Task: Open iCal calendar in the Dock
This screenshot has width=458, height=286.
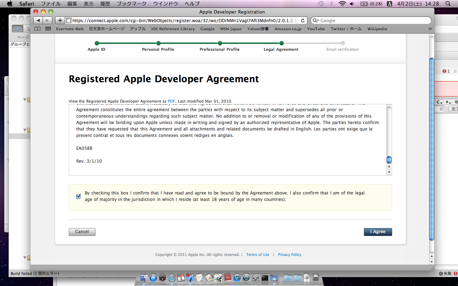Action: coord(181,278)
